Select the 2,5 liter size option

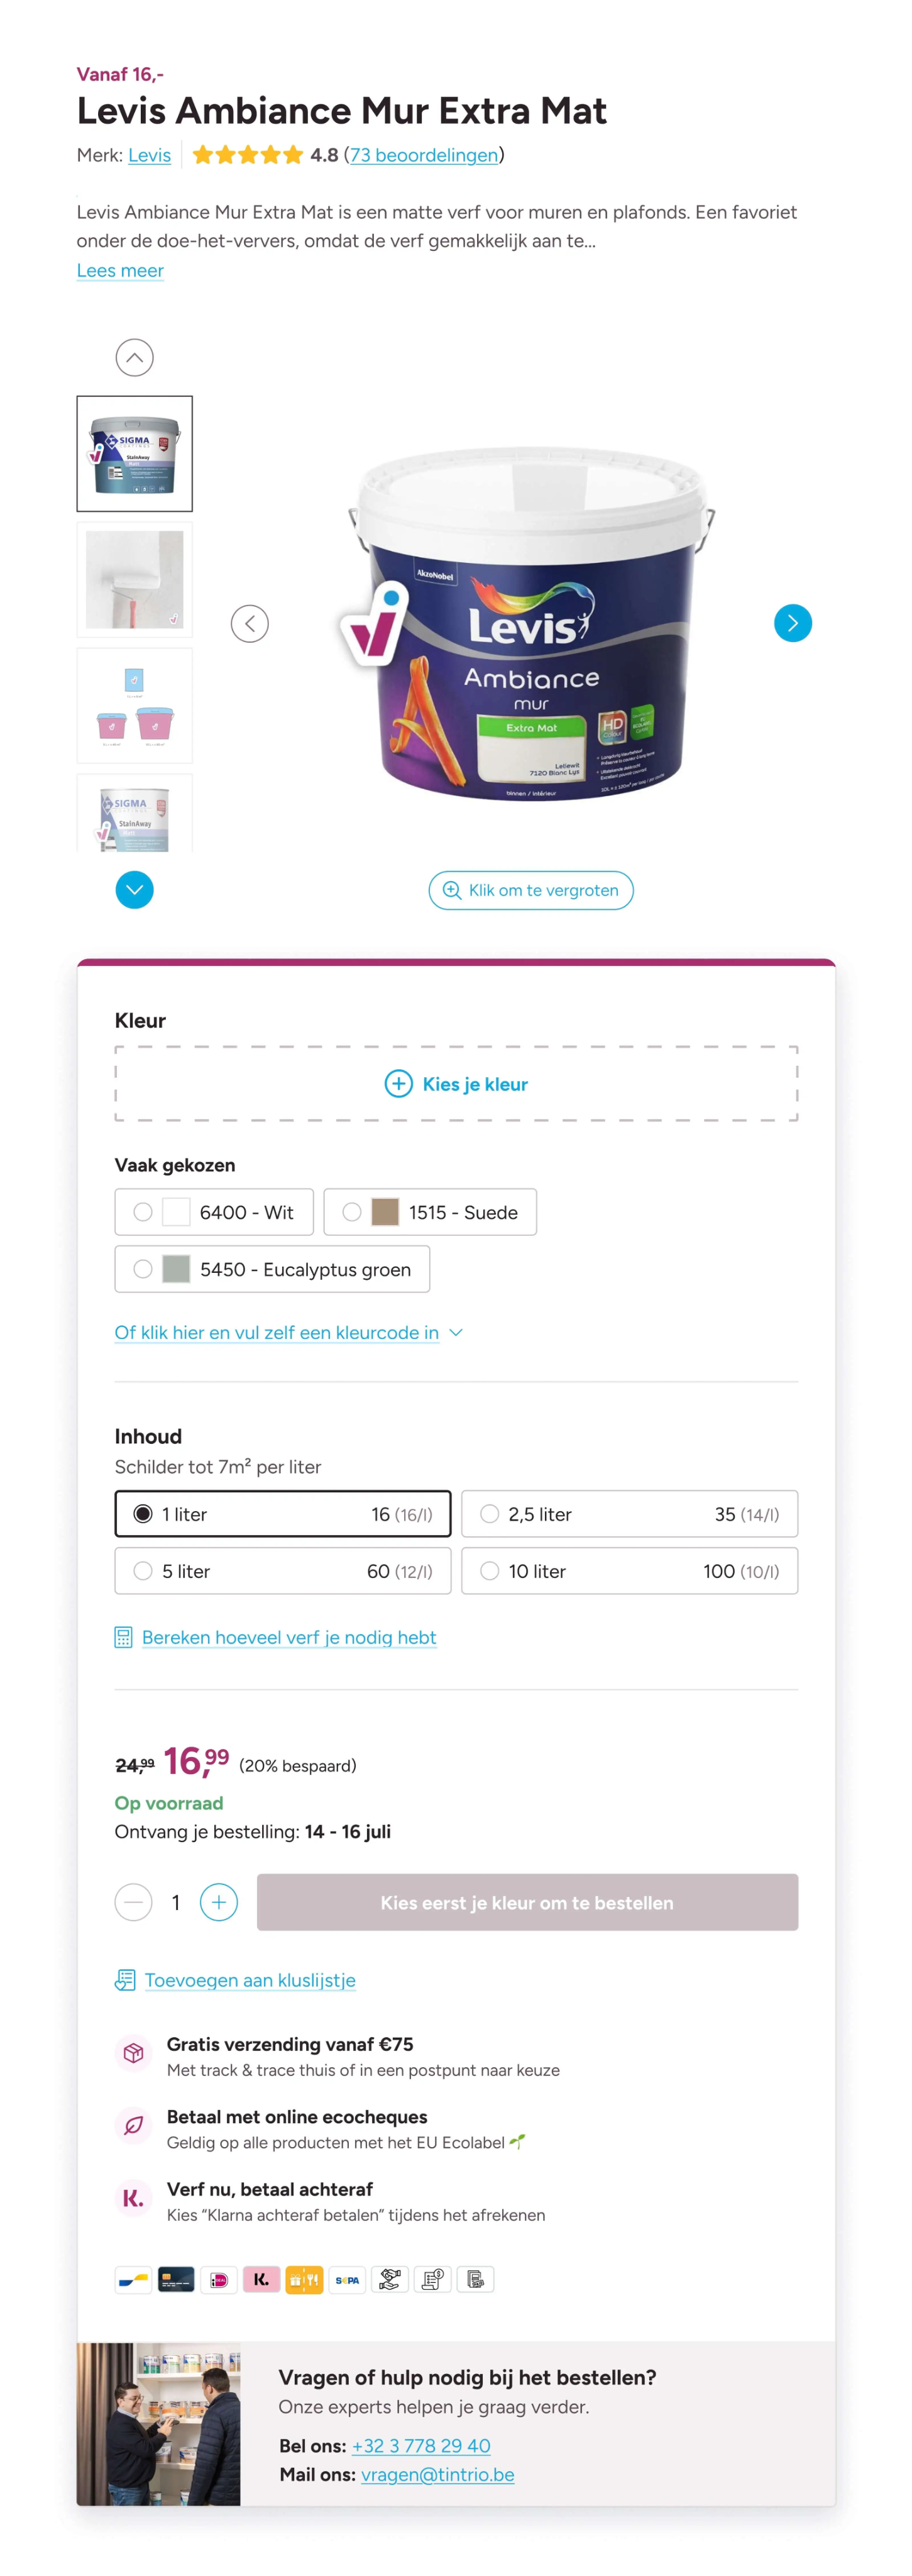[x=629, y=1514]
